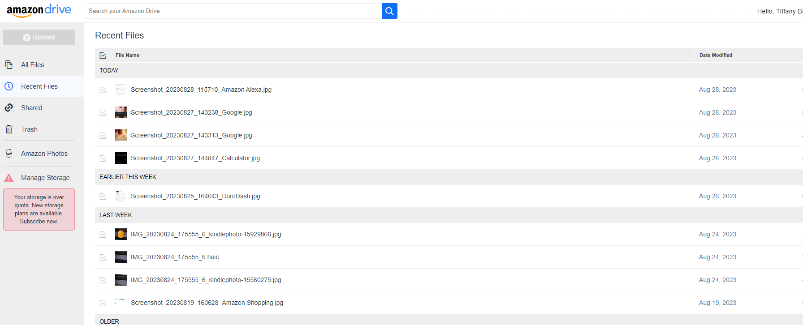Go to the Shared section
Viewport: 803px width, 325px height.
[x=31, y=108]
